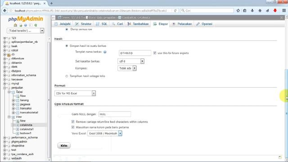Switch to the Struktur tab
This screenshot has width=288, height=162.
(x=83, y=24)
